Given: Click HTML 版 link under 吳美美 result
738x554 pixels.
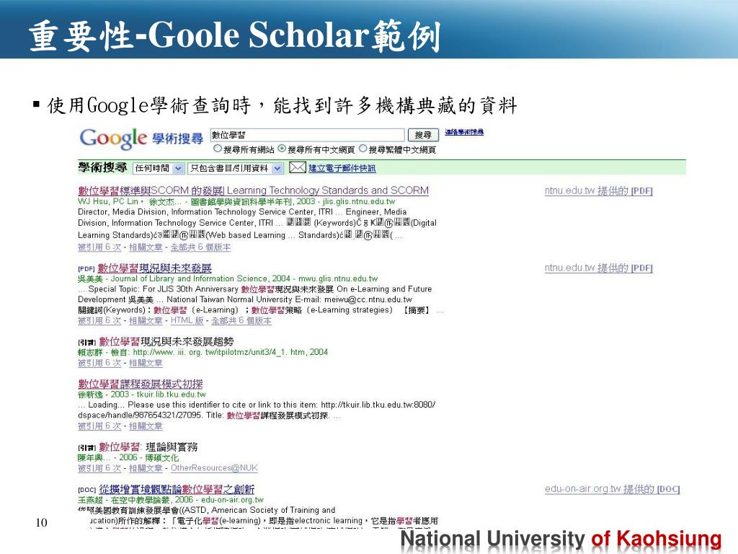Looking at the screenshot, I should (x=187, y=321).
